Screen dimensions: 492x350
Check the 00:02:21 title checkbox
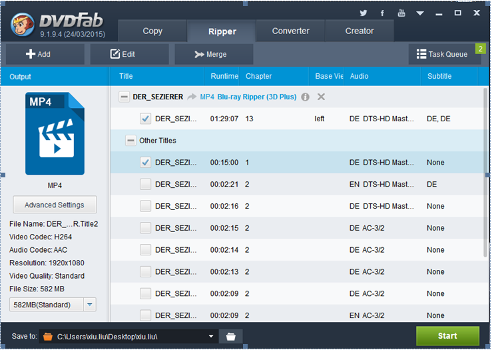click(145, 184)
